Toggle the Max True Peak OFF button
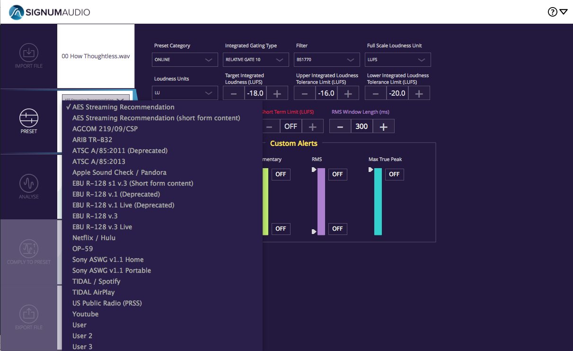The width and height of the screenshot is (573, 351). (x=394, y=174)
